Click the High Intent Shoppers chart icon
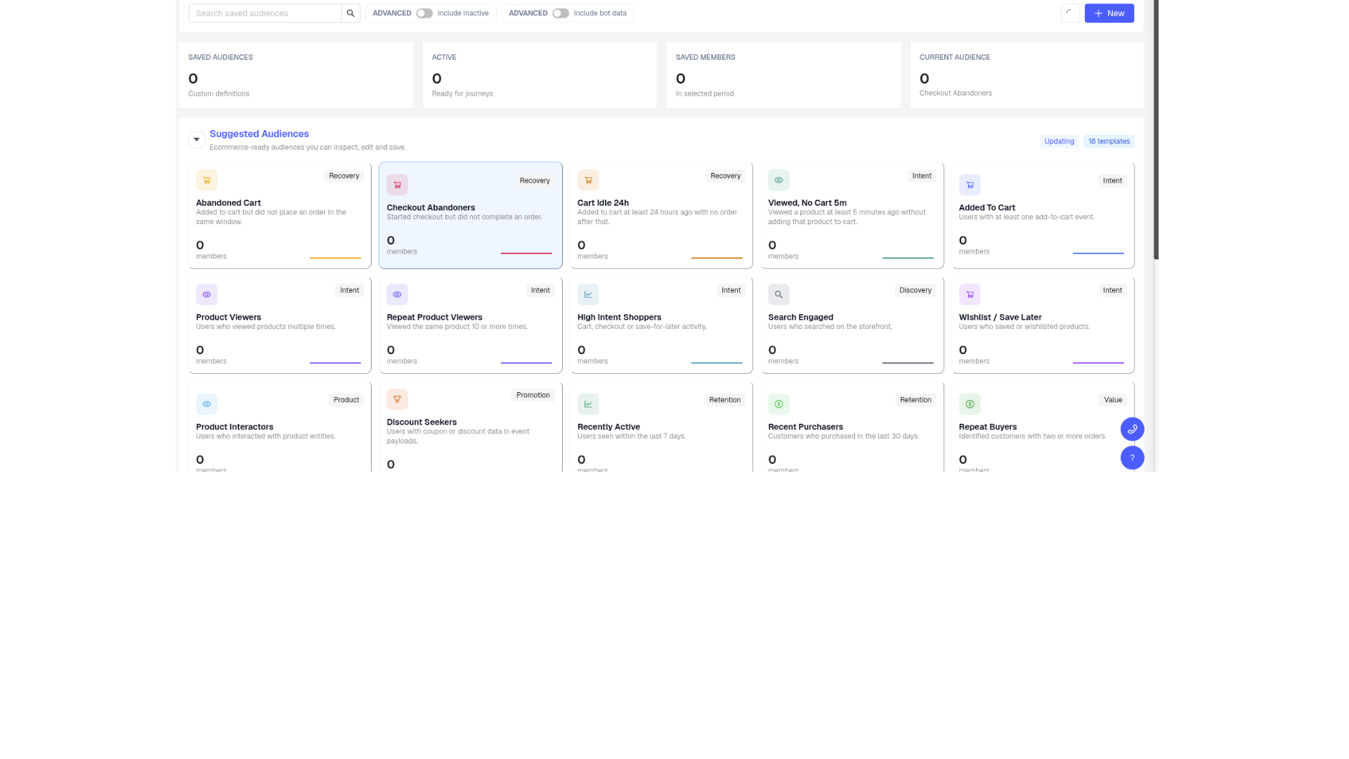 coord(588,294)
